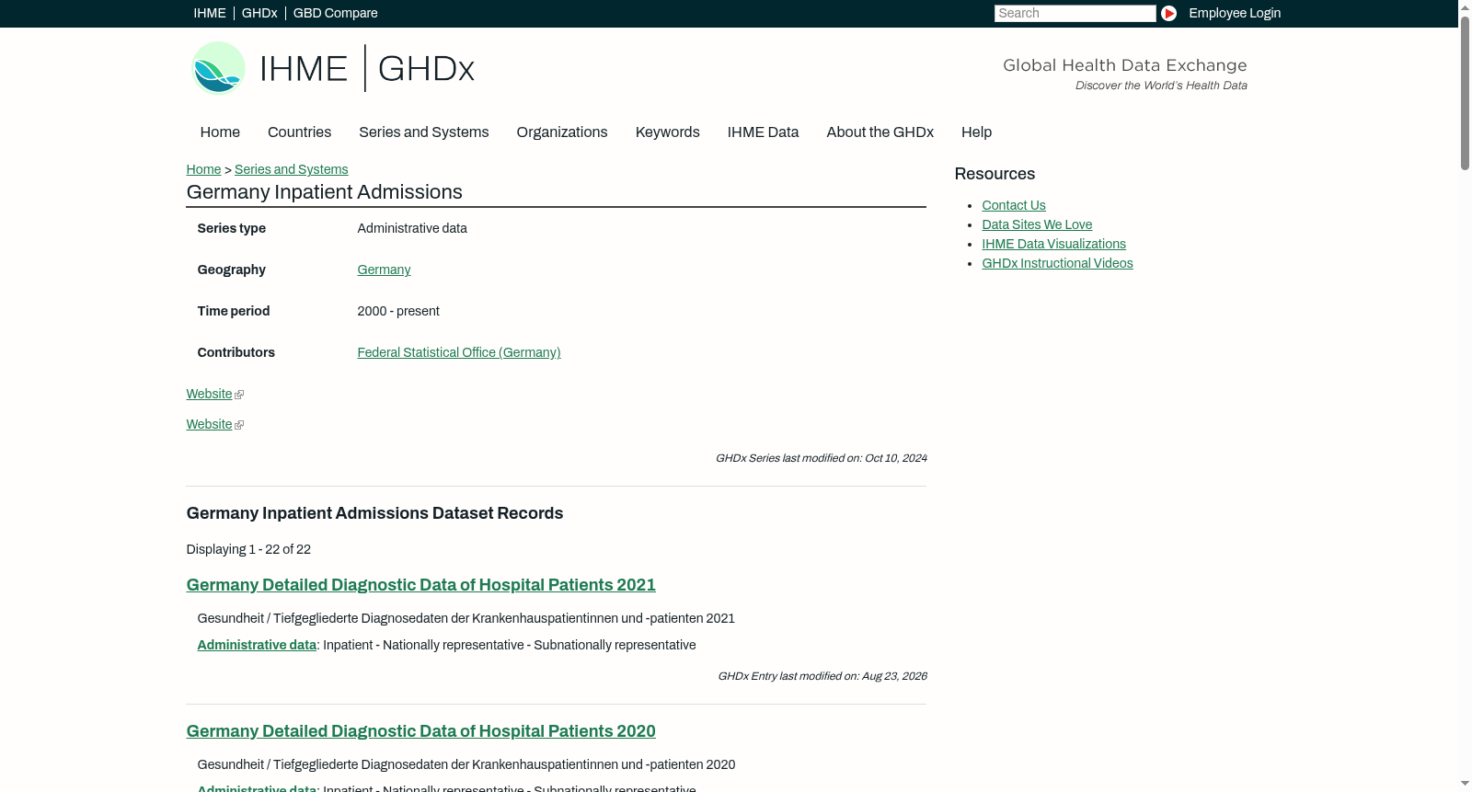
Task: Open the IHME Data menu
Action: (763, 132)
